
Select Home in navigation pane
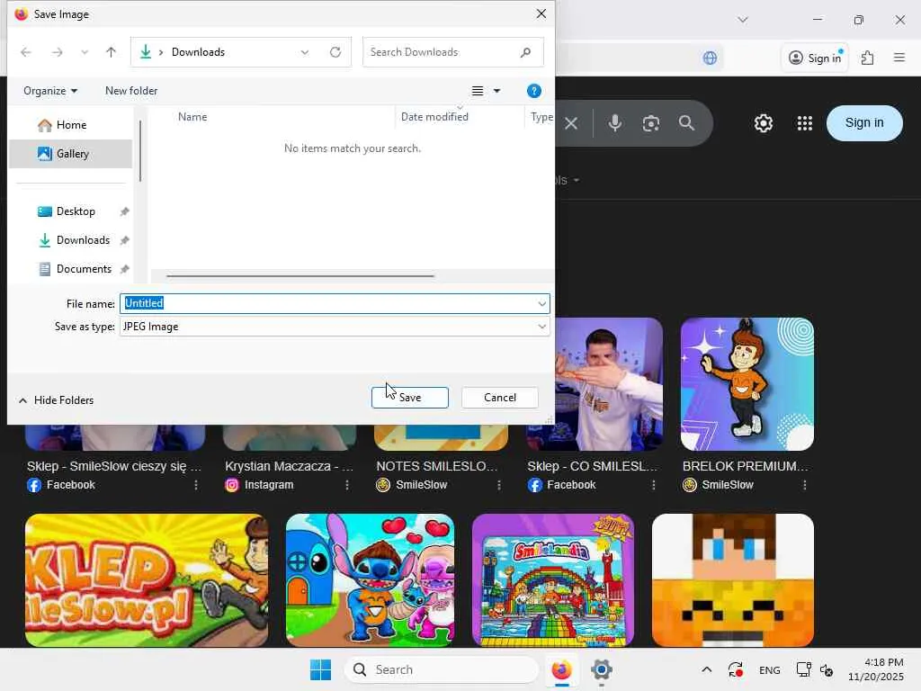70,124
